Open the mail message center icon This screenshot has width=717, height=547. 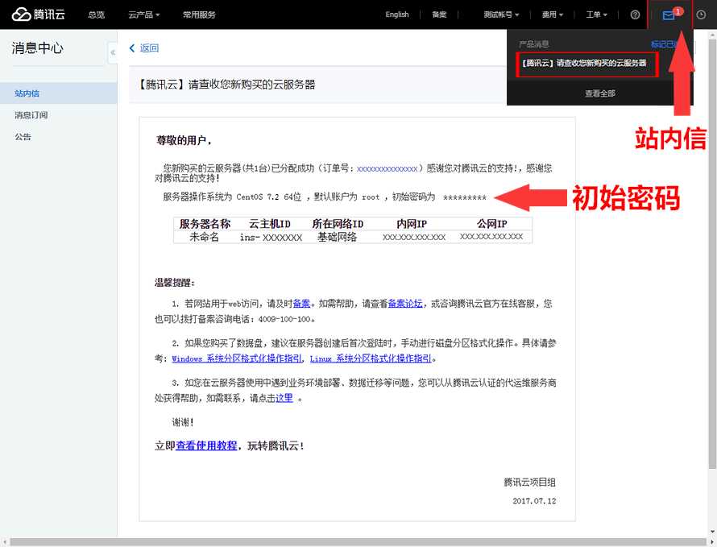(x=669, y=15)
